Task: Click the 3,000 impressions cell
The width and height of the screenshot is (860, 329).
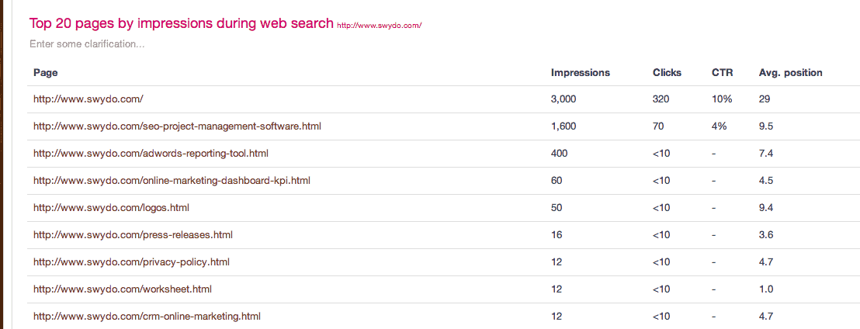Action: [564, 99]
